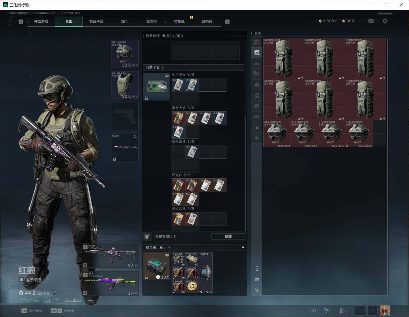This screenshot has width=409, height=317.
Task: Swap the access card pack container
Action: (x=167, y=76)
